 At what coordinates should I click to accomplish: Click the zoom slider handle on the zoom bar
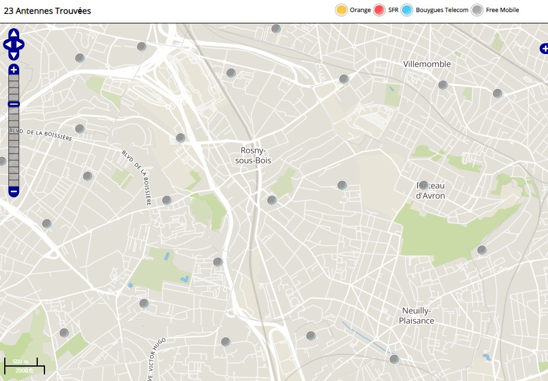point(14,104)
